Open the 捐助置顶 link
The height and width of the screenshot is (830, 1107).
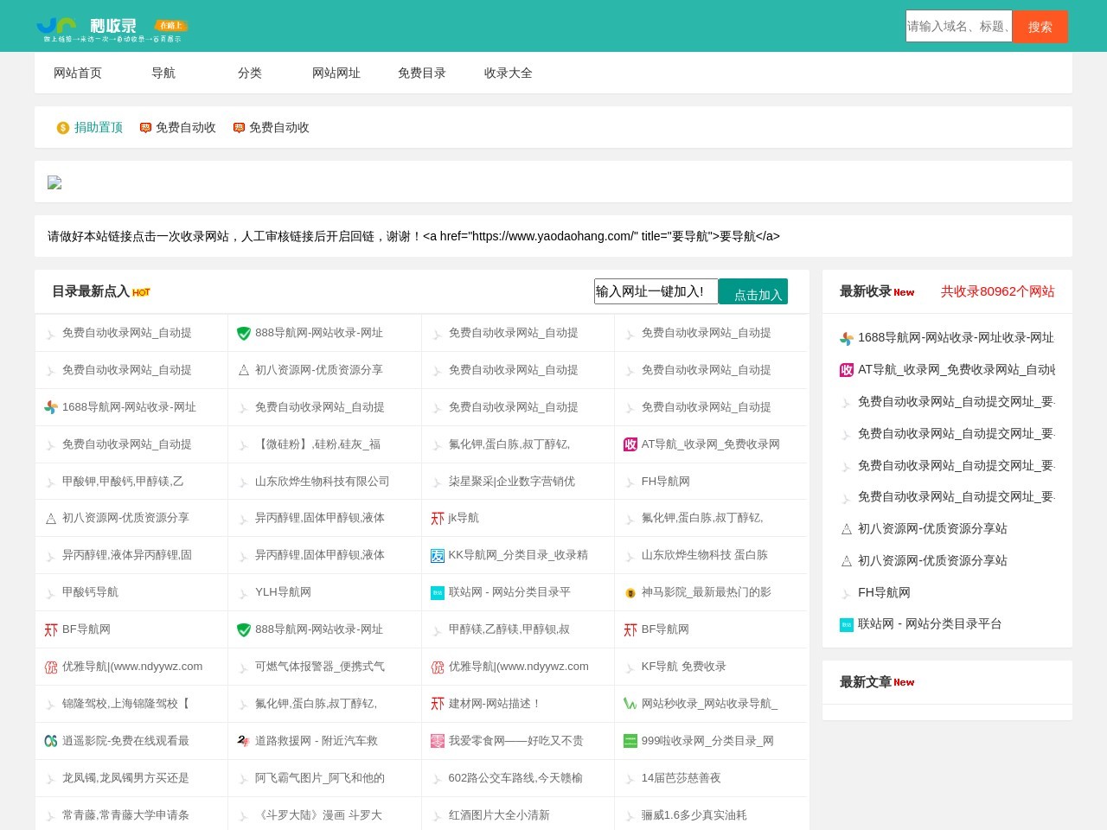tap(99, 128)
